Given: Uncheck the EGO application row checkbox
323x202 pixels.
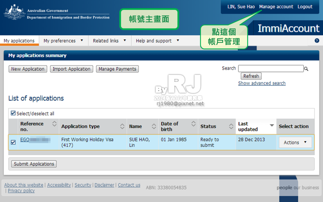Looking at the screenshot, I should (x=13, y=142).
